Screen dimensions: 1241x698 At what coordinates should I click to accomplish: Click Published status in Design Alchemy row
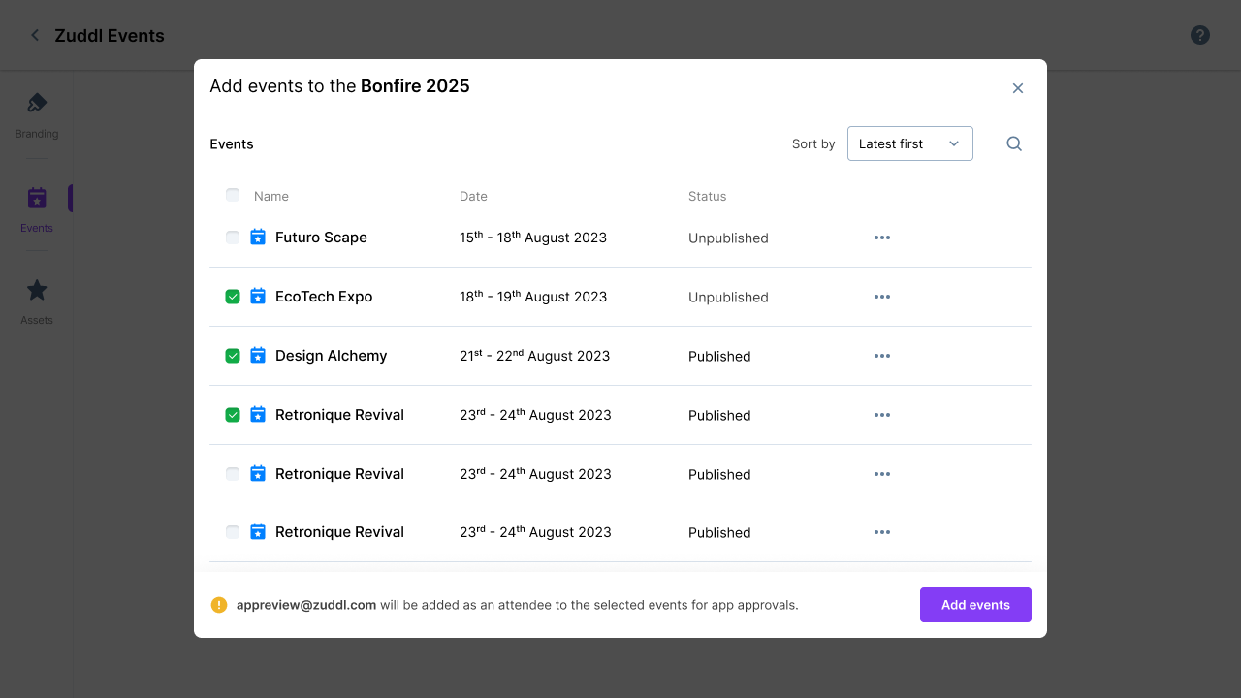coord(719,357)
